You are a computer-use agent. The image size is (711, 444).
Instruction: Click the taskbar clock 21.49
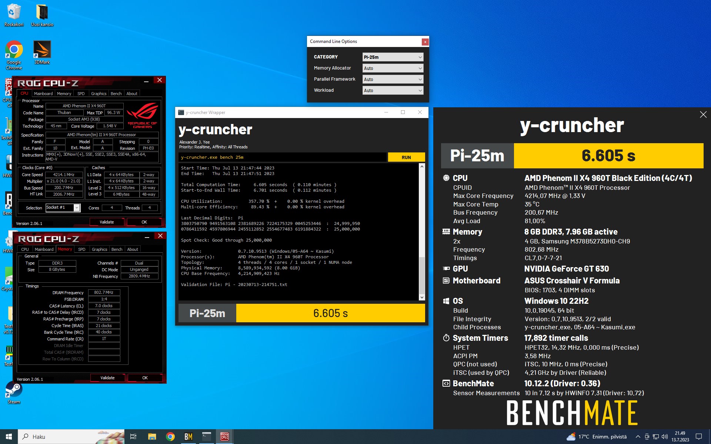coord(680,437)
